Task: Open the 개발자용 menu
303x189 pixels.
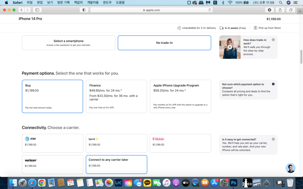Action: (x=93, y=3)
